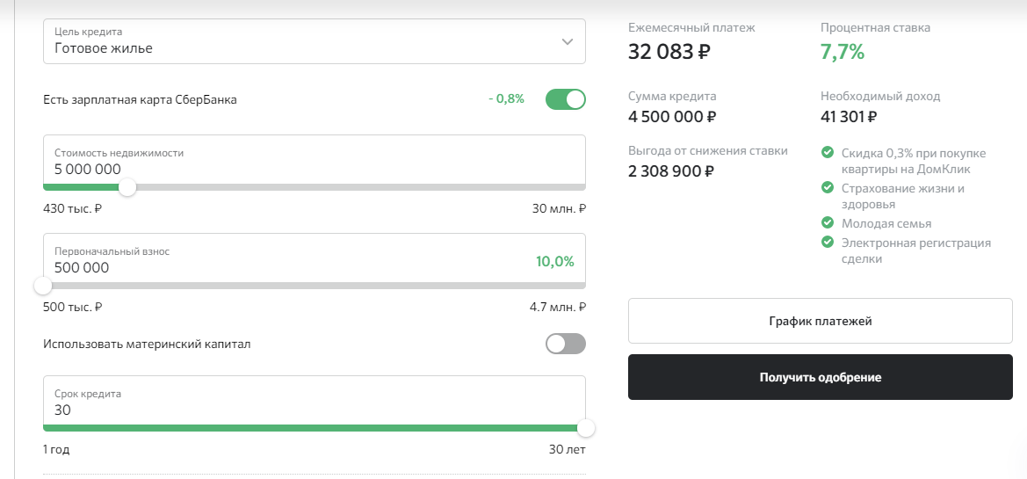
Task: Open the График платежей schedule
Action: click(820, 321)
